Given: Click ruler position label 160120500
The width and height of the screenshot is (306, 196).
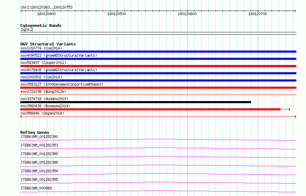Looking at the screenshot, I should tap(117, 14).
